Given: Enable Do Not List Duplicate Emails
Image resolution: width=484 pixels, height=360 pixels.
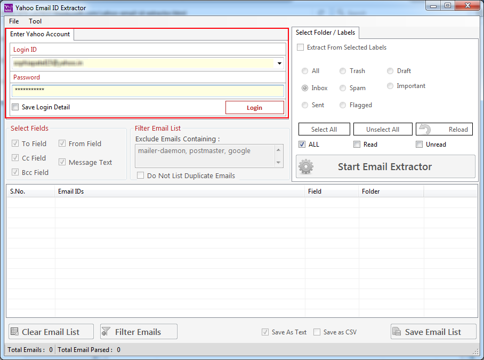Looking at the screenshot, I should [140, 175].
